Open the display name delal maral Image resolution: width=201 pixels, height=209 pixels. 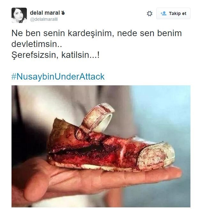tap(45, 13)
